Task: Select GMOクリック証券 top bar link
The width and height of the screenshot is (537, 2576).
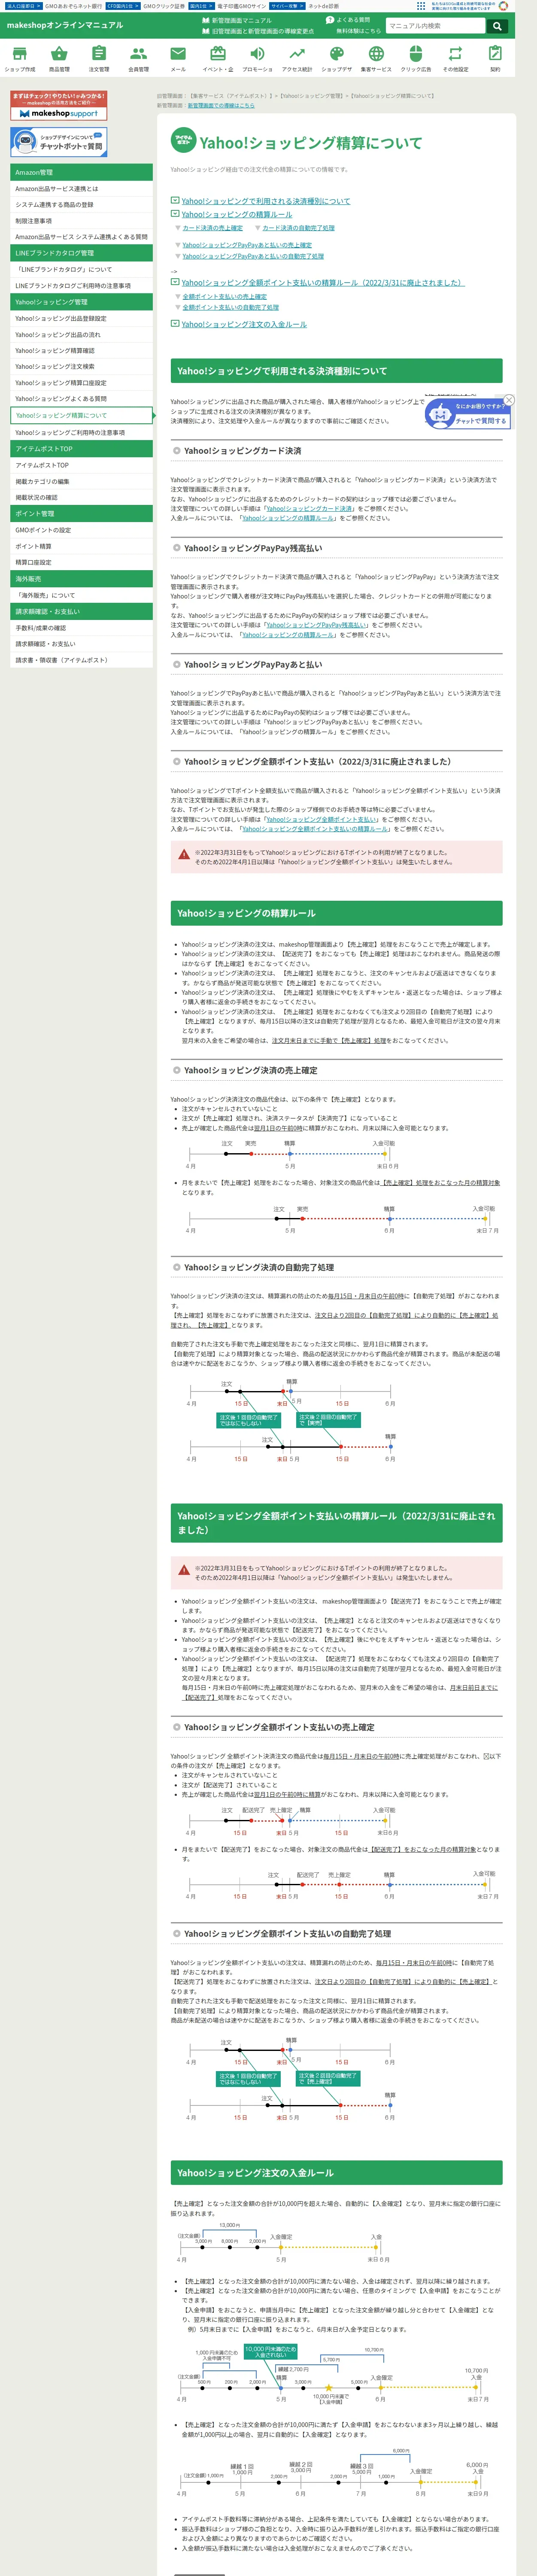Action: tap(164, 6)
